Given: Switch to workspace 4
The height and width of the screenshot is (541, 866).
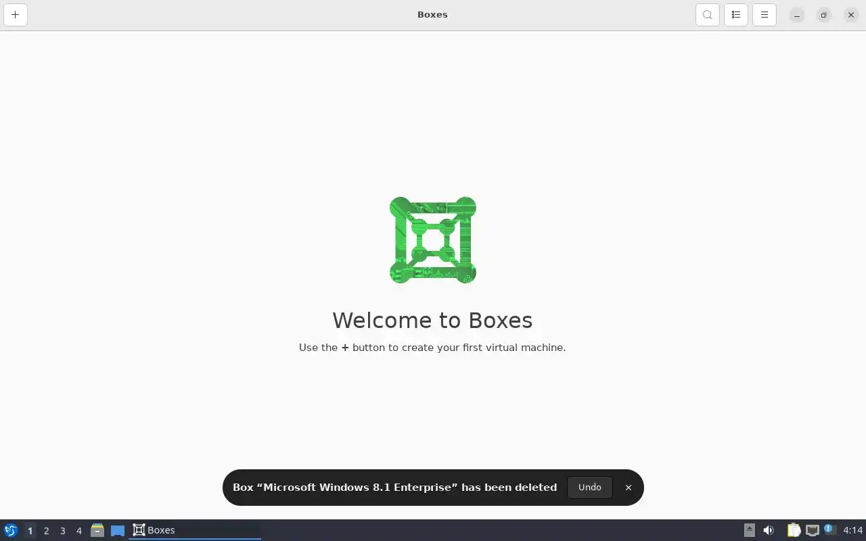Looking at the screenshot, I should 78,531.
